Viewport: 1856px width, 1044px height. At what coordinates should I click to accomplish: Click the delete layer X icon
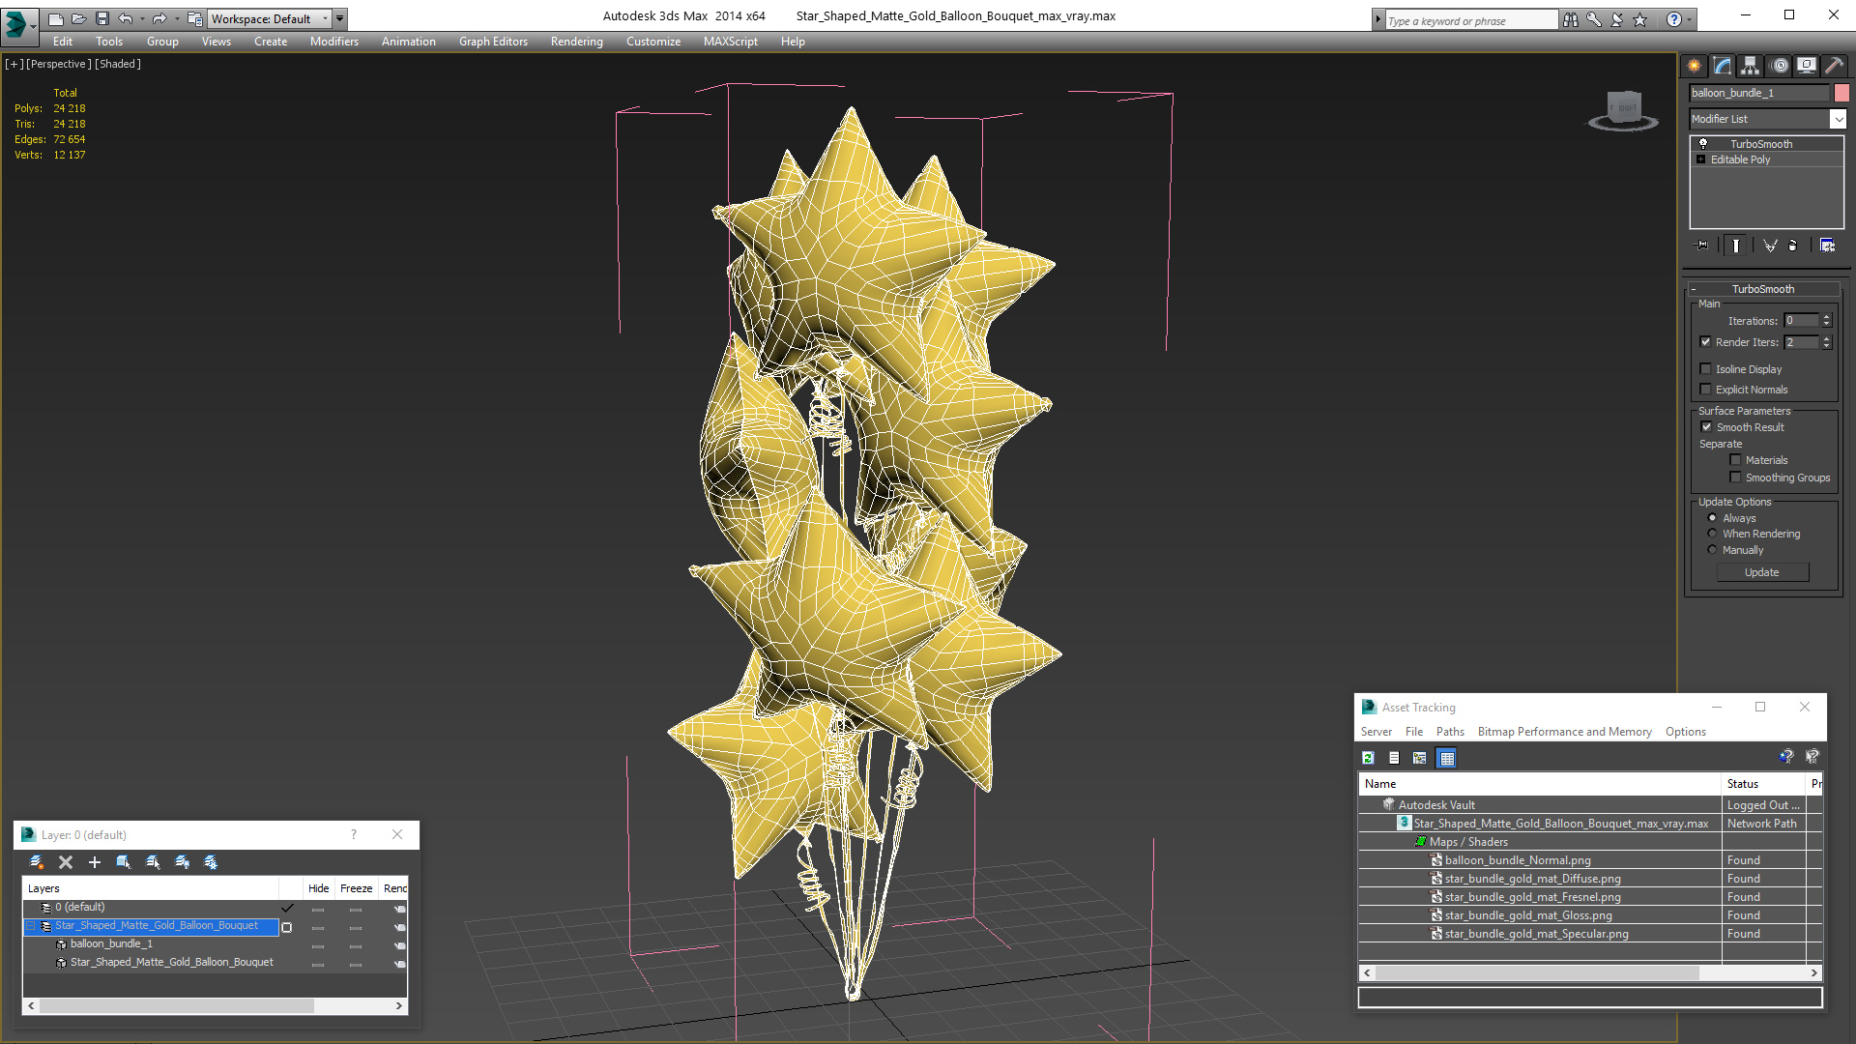click(x=66, y=862)
